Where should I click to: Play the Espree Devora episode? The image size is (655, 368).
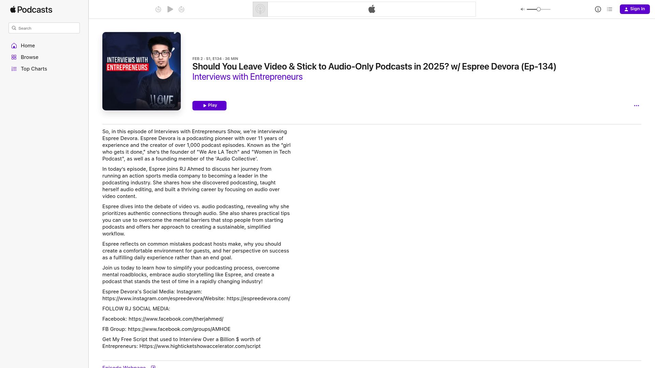tap(209, 106)
